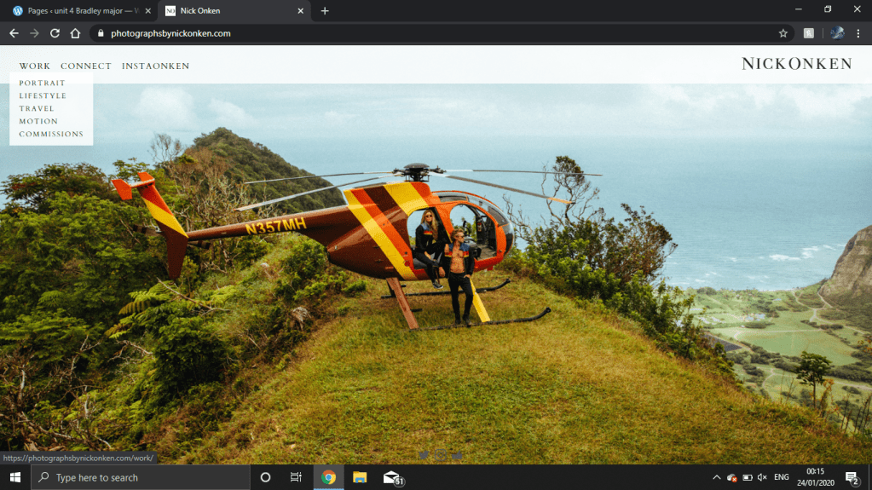Open the Mail app in taskbar
Screen dimensions: 872x490
(x=391, y=477)
